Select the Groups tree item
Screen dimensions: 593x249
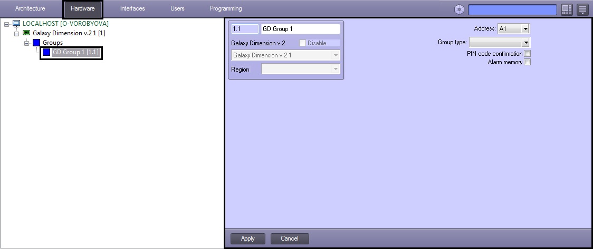tap(53, 43)
